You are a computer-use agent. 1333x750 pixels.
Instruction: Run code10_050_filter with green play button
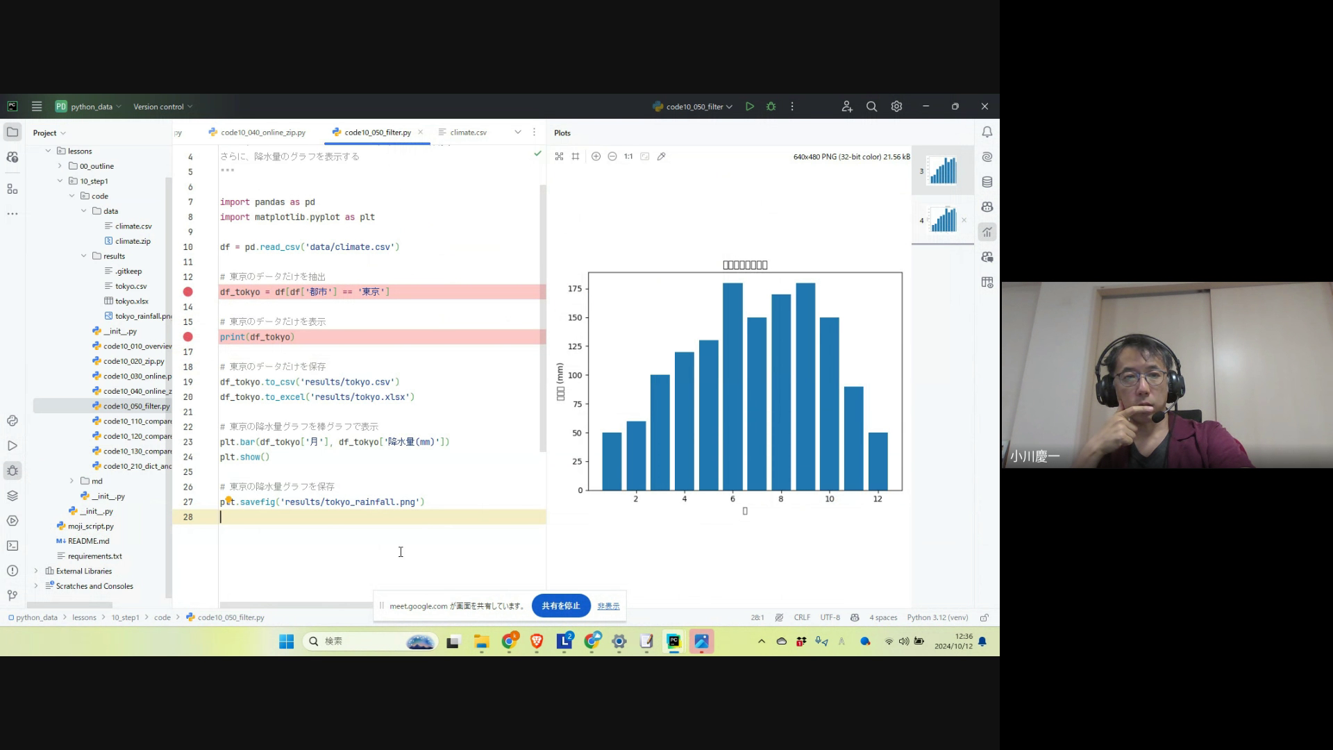click(x=750, y=106)
